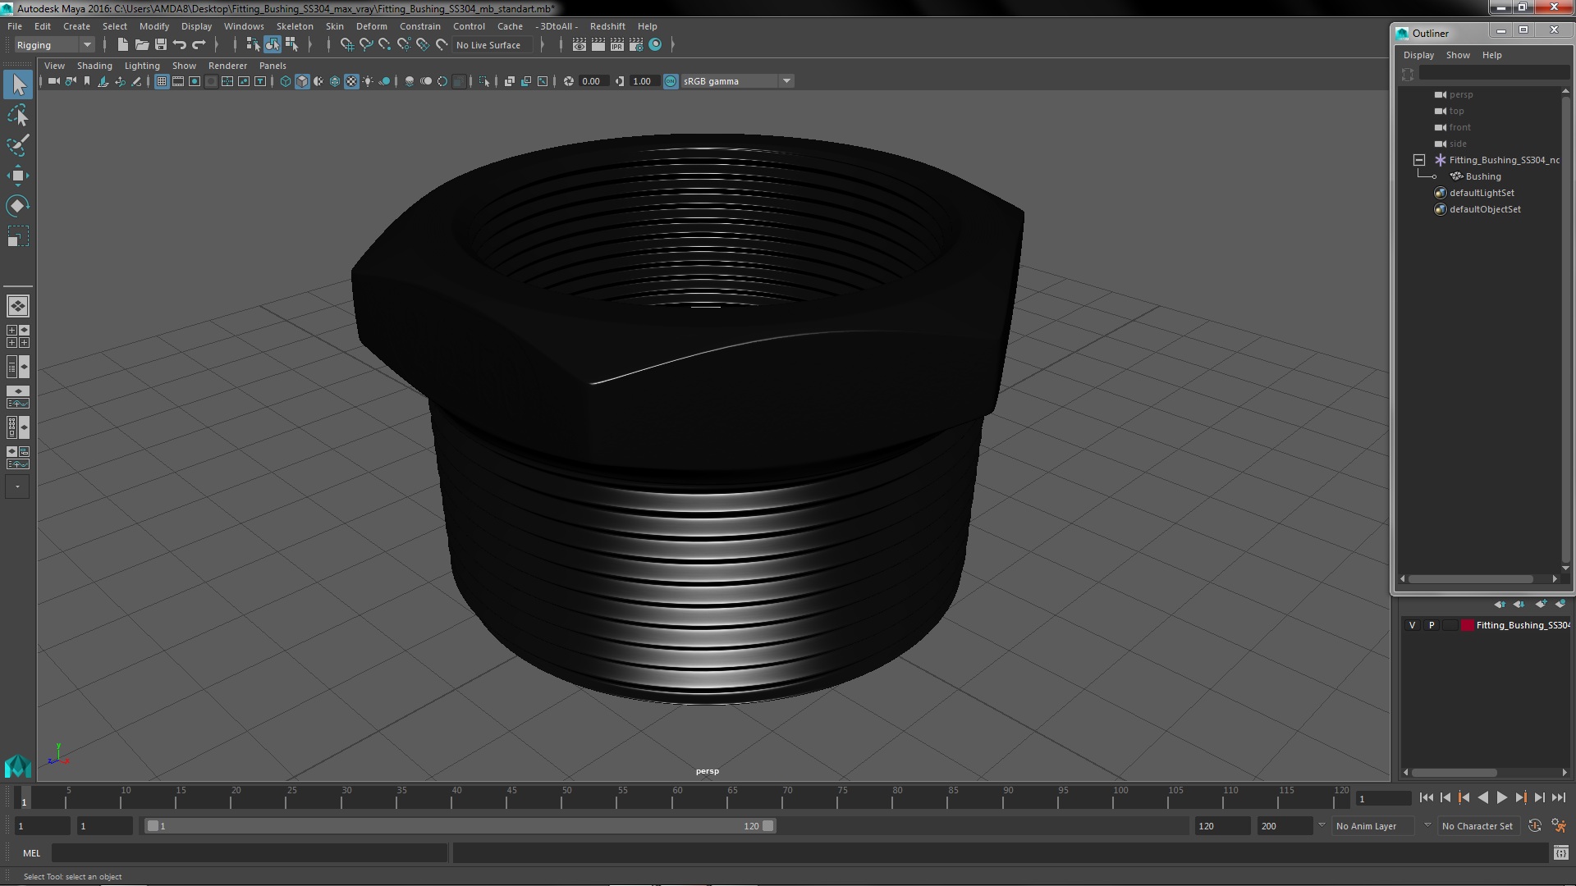Toggle the layer P playback box
This screenshot has width=1576, height=886.
coord(1432,625)
